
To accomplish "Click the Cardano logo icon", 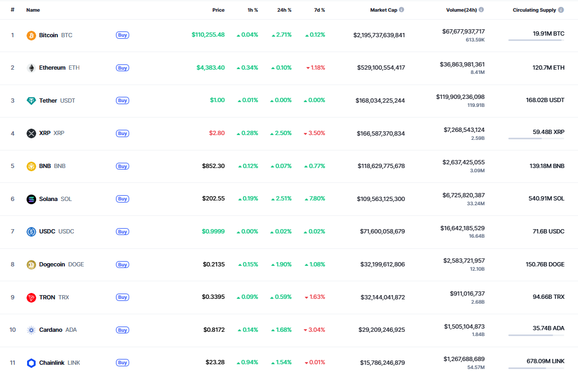I will pos(31,330).
